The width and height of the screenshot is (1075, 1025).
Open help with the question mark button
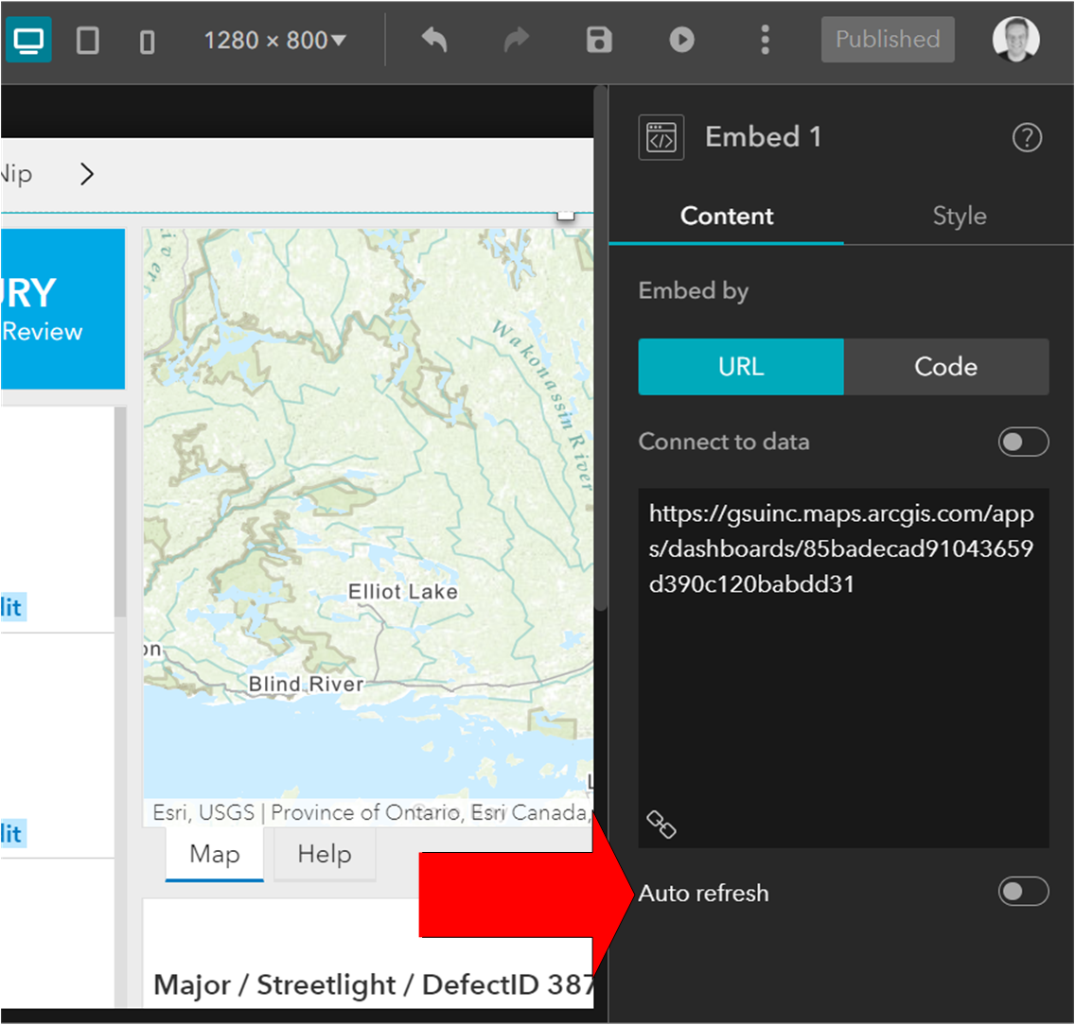pyautogui.click(x=1027, y=137)
